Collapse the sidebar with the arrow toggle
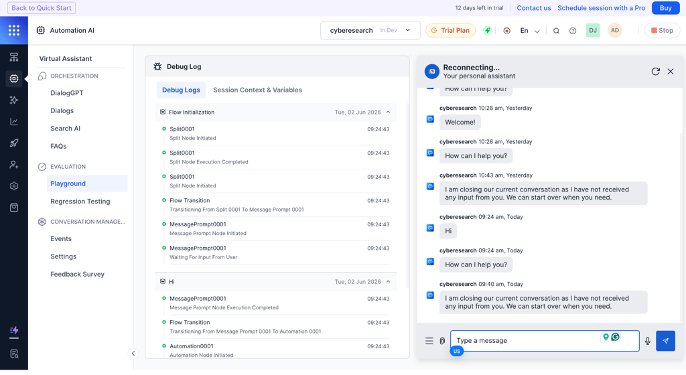The width and height of the screenshot is (686, 375). click(133, 354)
